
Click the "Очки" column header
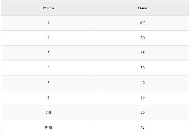[142, 8]
